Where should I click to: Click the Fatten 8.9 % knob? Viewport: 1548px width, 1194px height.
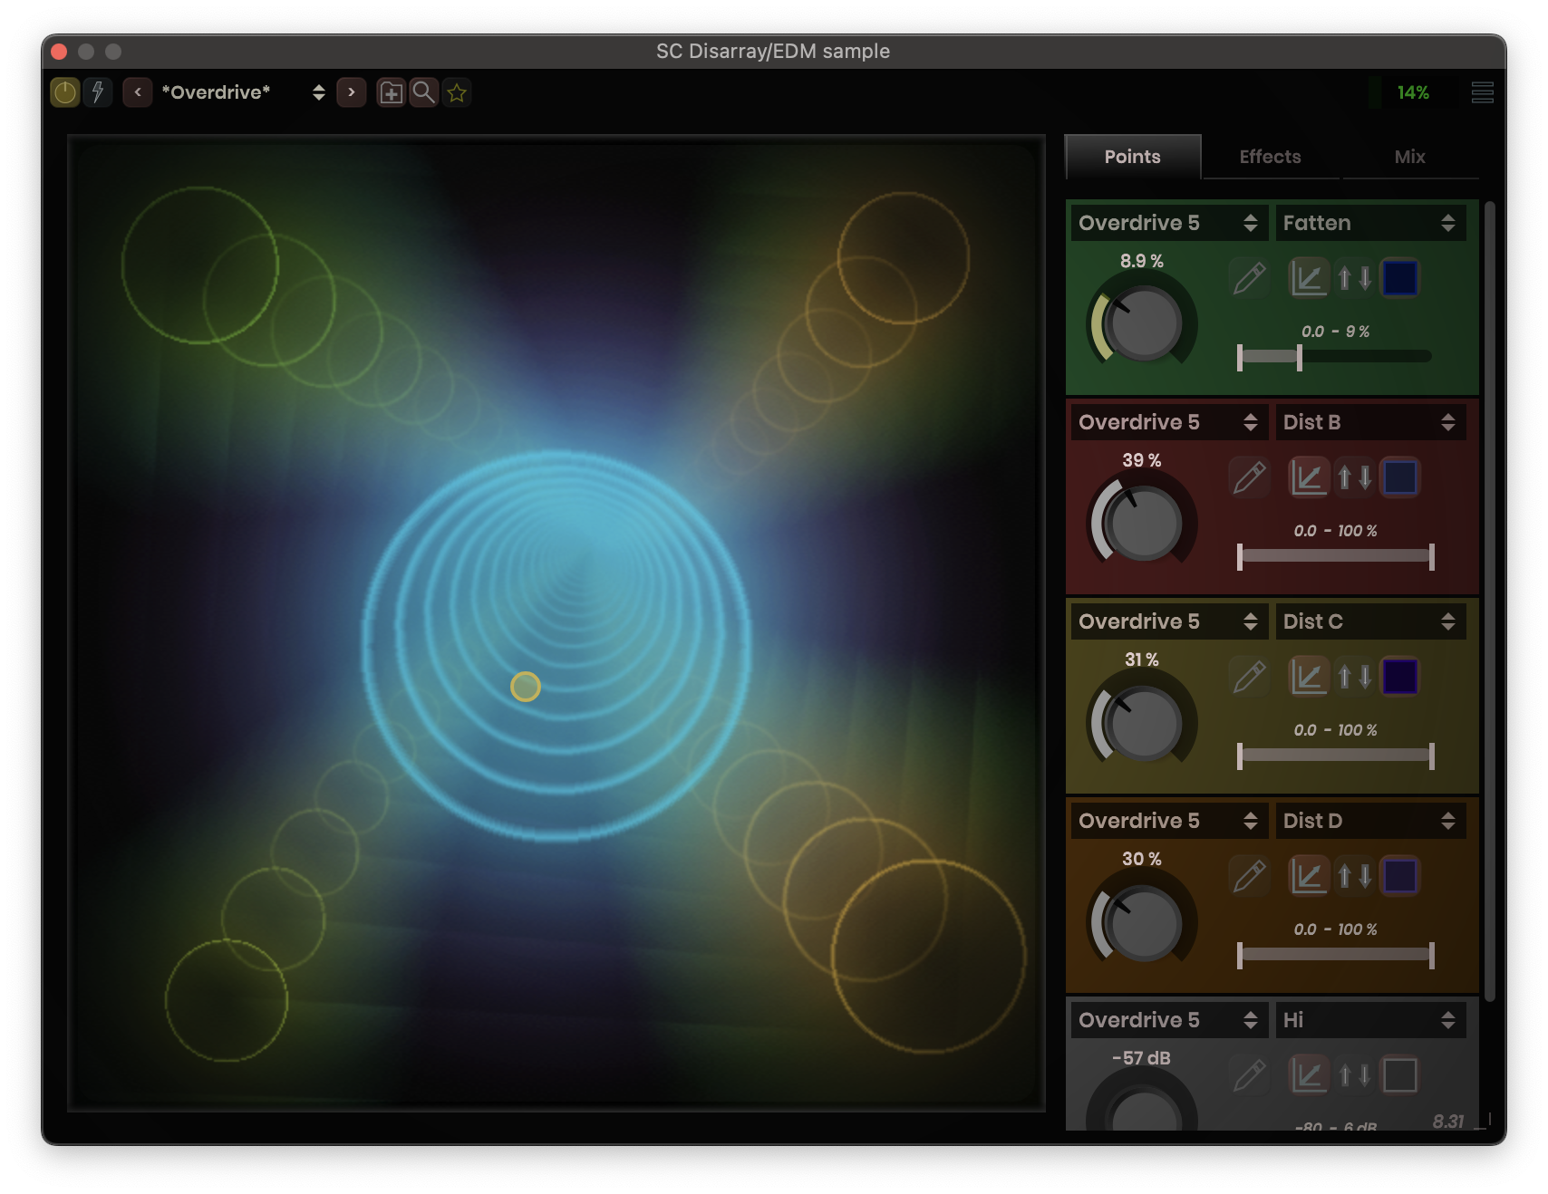coord(1143,323)
